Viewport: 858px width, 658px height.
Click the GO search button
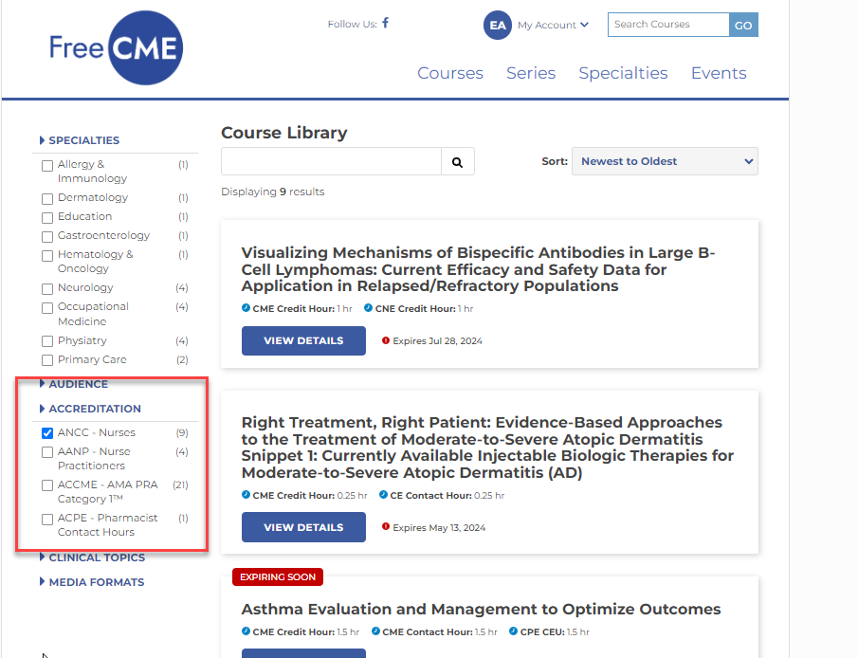click(x=743, y=25)
